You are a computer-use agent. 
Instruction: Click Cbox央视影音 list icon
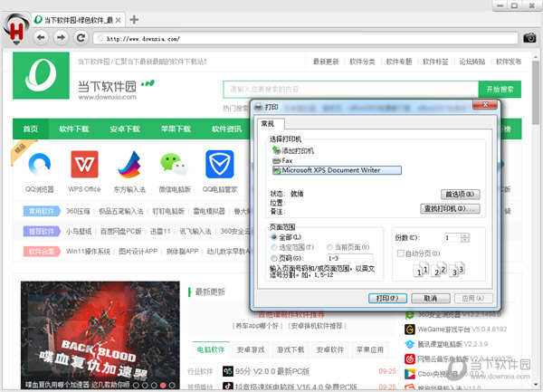(410, 374)
